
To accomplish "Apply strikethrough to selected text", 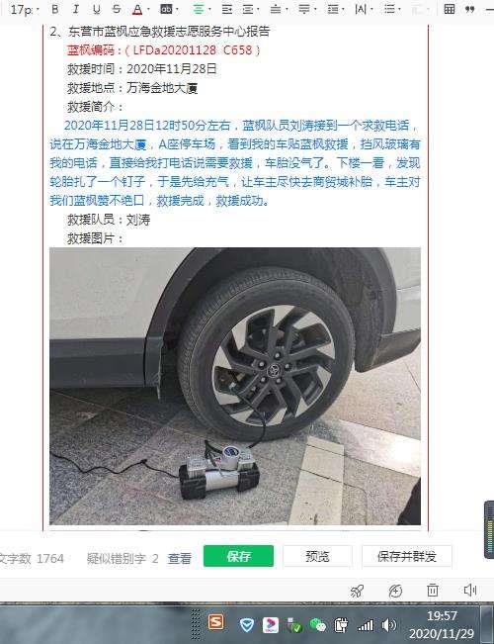I will [117, 10].
